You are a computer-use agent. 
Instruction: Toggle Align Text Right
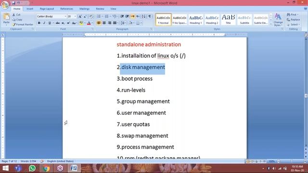point(109,23)
